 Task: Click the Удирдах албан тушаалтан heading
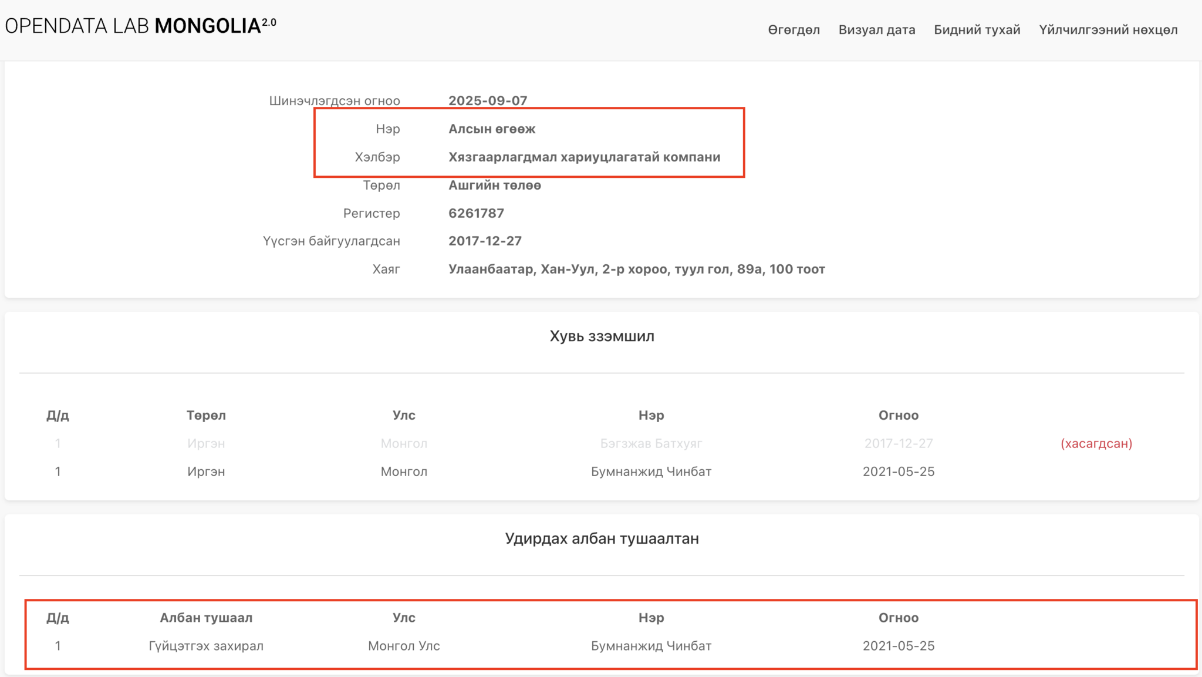pos(602,538)
